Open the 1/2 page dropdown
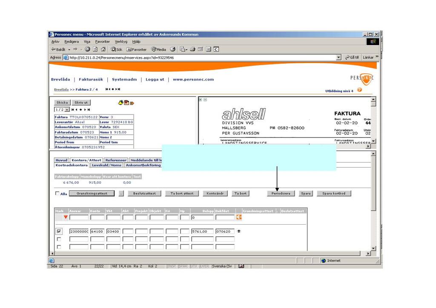Viewport: 436px width, 308px height. (x=67, y=110)
